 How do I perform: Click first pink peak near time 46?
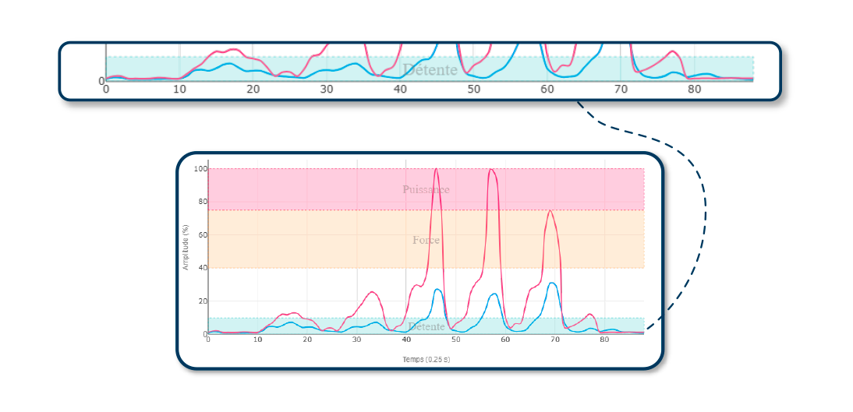click(436, 170)
